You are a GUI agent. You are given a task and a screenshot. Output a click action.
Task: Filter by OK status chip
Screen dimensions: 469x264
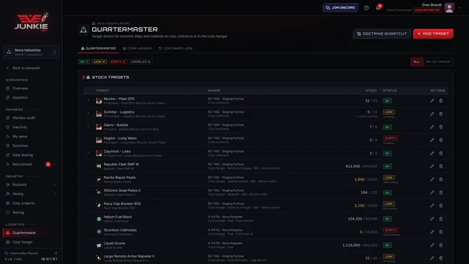click(x=84, y=62)
